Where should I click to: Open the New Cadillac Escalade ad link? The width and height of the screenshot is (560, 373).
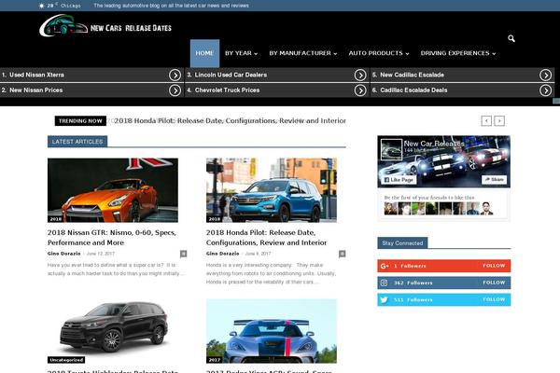pos(463,75)
